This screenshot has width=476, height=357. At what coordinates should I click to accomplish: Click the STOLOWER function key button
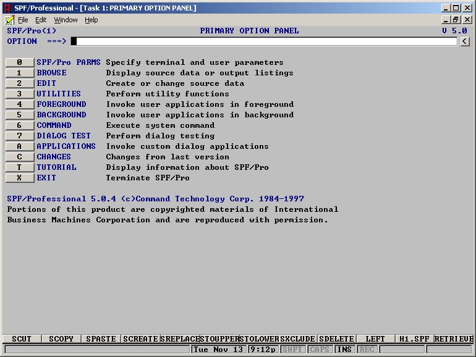click(x=259, y=339)
